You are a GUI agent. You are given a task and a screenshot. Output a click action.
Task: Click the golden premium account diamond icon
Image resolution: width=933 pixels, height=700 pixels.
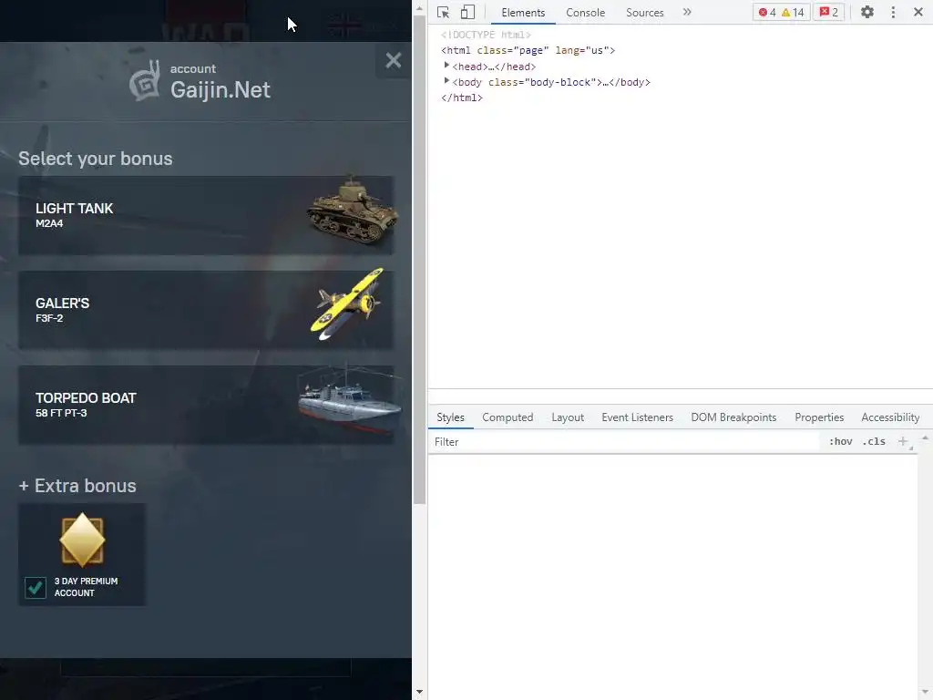tap(82, 540)
